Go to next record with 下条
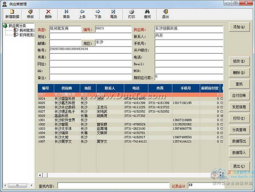Screen dimensions: 255x192 [x=98, y=14]
